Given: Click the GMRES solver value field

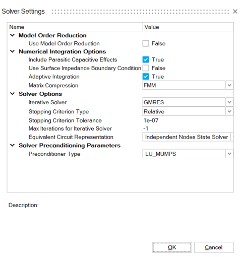Looking at the screenshot, I should pyautogui.click(x=184, y=102).
